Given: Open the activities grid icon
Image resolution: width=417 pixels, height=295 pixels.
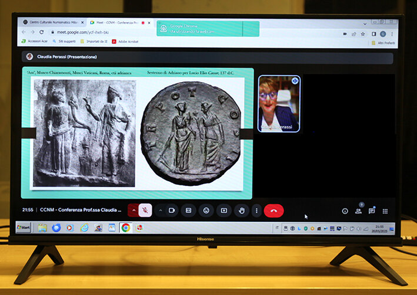Looking at the screenshot, I should coord(385,211).
